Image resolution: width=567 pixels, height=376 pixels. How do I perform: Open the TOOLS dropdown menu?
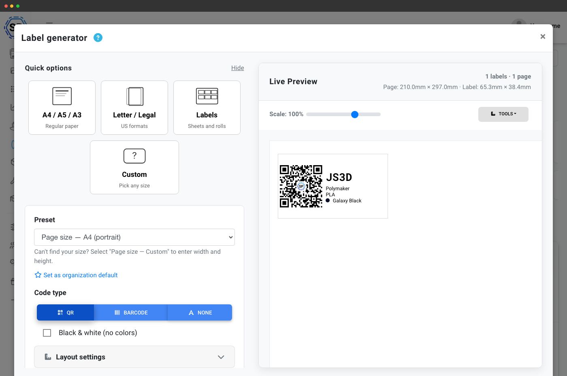(x=503, y=114)
